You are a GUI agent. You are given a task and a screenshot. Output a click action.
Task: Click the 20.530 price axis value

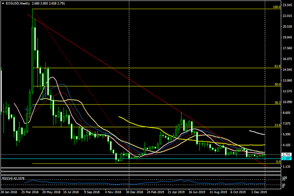click(x=287, y=27)
